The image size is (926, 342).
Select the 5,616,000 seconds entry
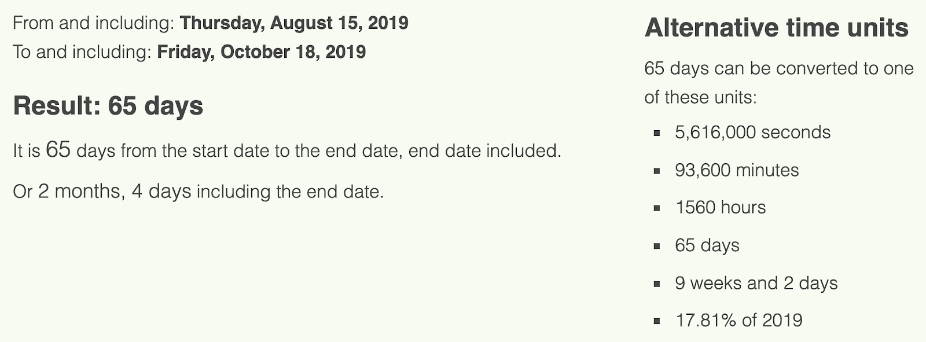752,132
